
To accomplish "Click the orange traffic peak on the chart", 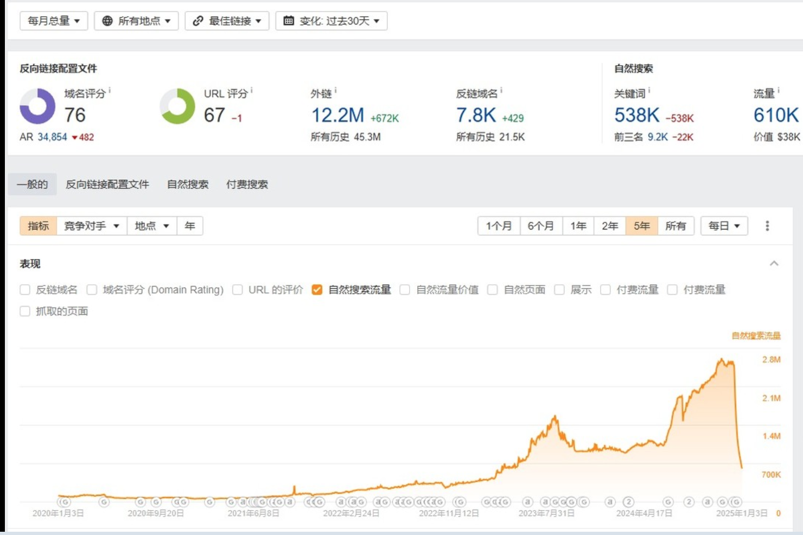I will tap(722, 360).
